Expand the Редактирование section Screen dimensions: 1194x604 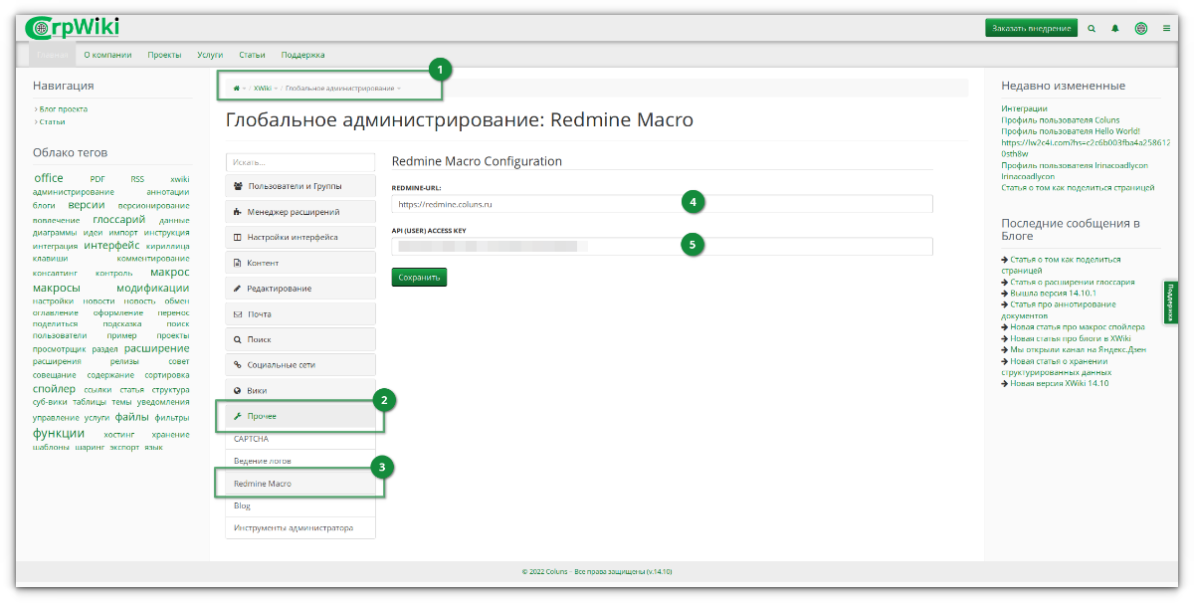[300, 289]
